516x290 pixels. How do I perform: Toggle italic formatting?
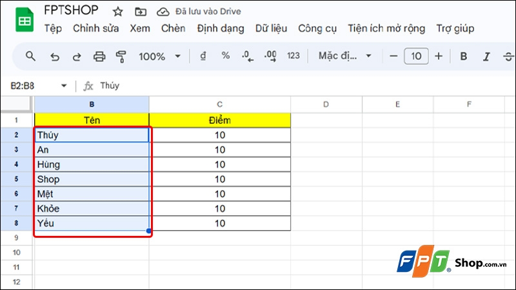pyautogui.click(x=486, y=57)
